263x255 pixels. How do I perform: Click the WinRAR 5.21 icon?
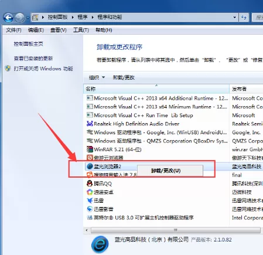tap(90, 149)
